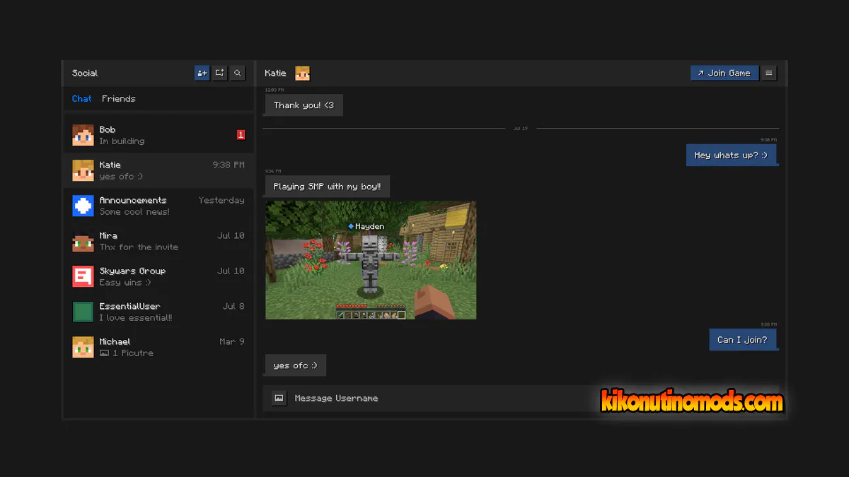Click the Announcements channel icon
849x477 pixels.
83,206
